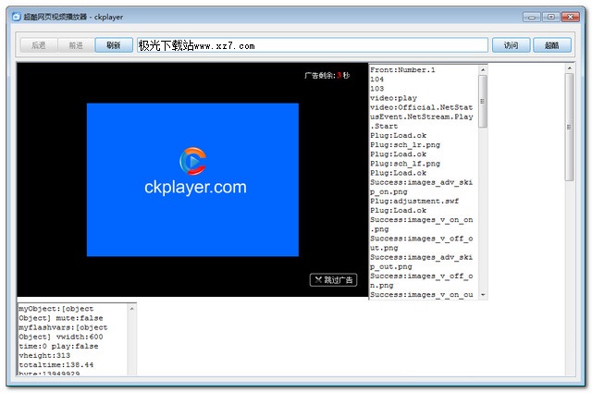Screen dimensions: 592x393
Task: Click the ckplayer.com text in video
Action: [195, 187]
